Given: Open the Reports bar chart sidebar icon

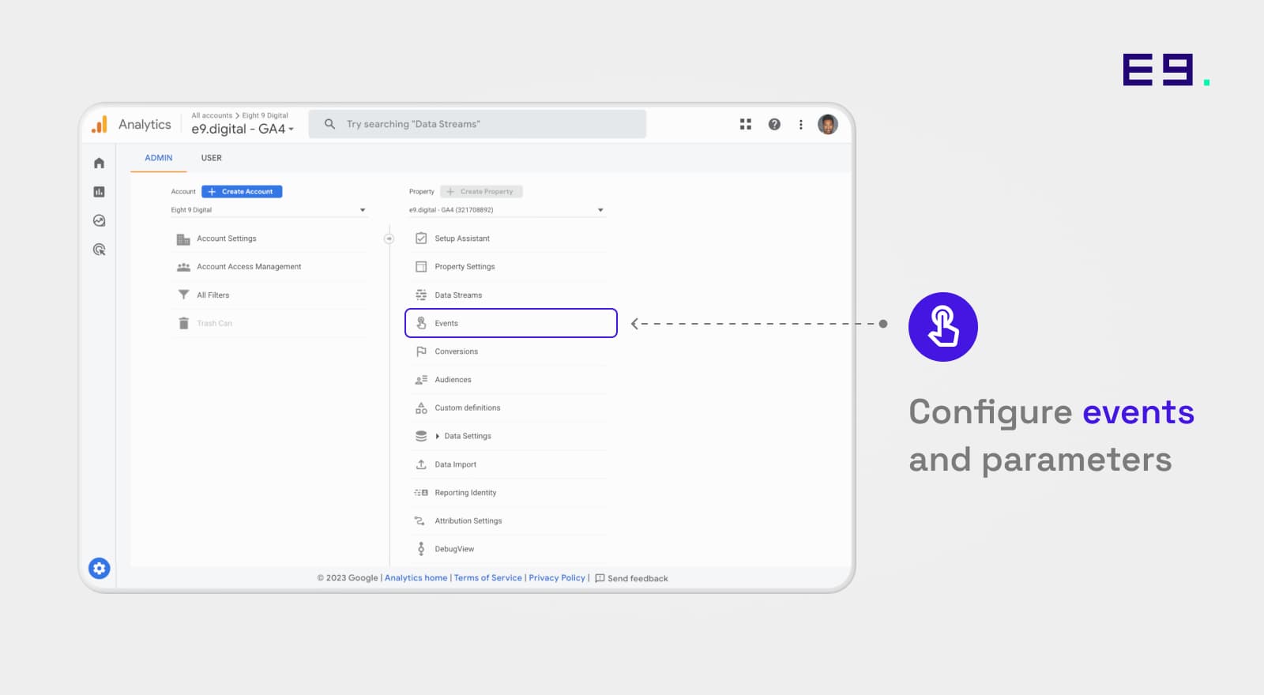Looking at the screenshot, I should (x=99, y=192).
